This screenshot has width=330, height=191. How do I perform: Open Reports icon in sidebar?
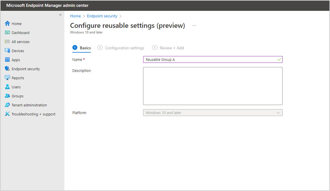[x=7, y=78]
